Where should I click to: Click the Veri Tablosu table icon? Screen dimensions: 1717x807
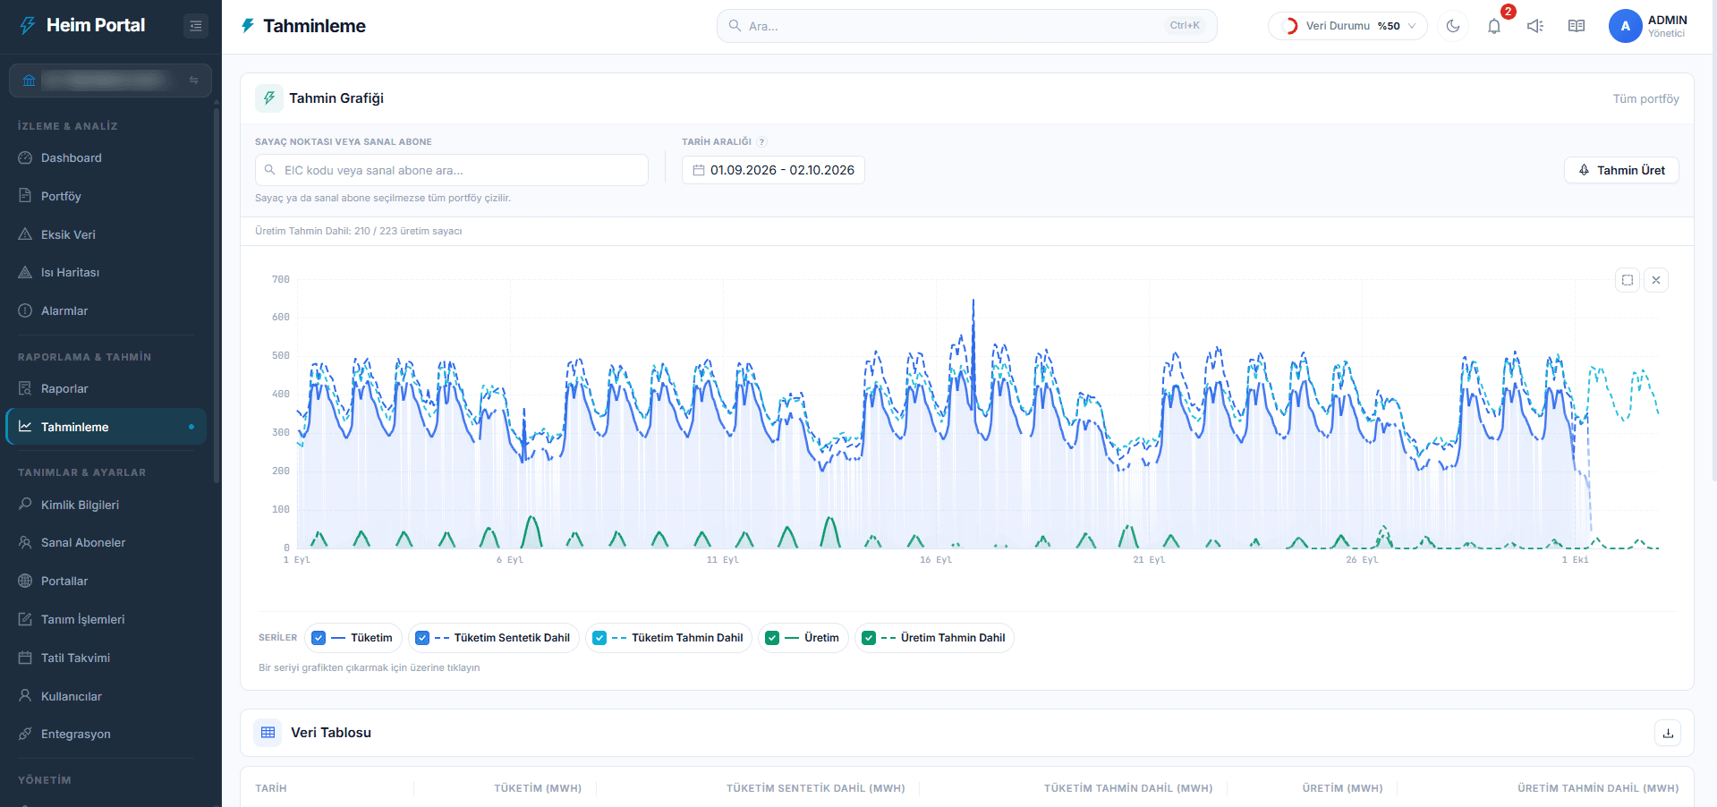click(x=268, y=733)
